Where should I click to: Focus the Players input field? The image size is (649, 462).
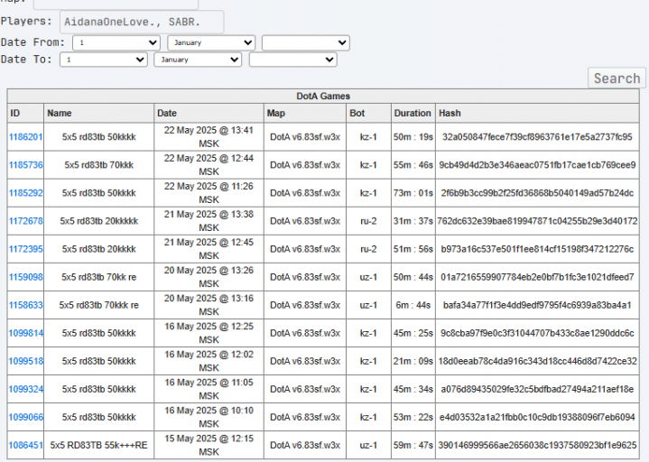point(142,22)
